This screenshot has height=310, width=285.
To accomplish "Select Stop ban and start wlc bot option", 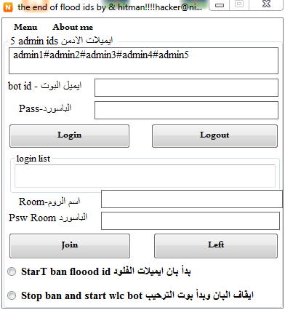I will click(12, 295).
